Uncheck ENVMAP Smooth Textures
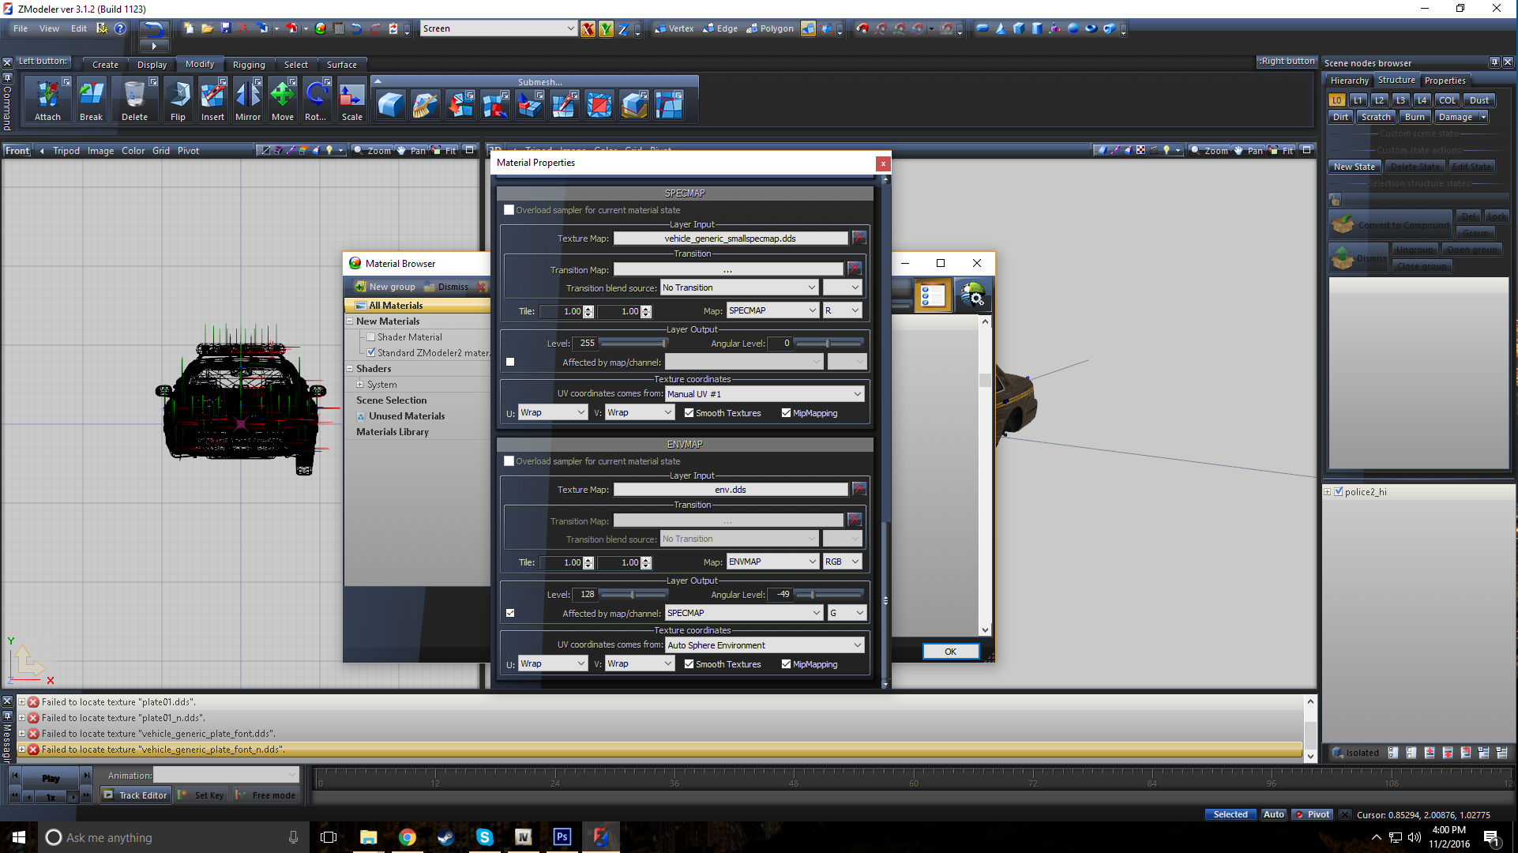The height and width of the screenshot is (853, 1518). click(689, 664)
